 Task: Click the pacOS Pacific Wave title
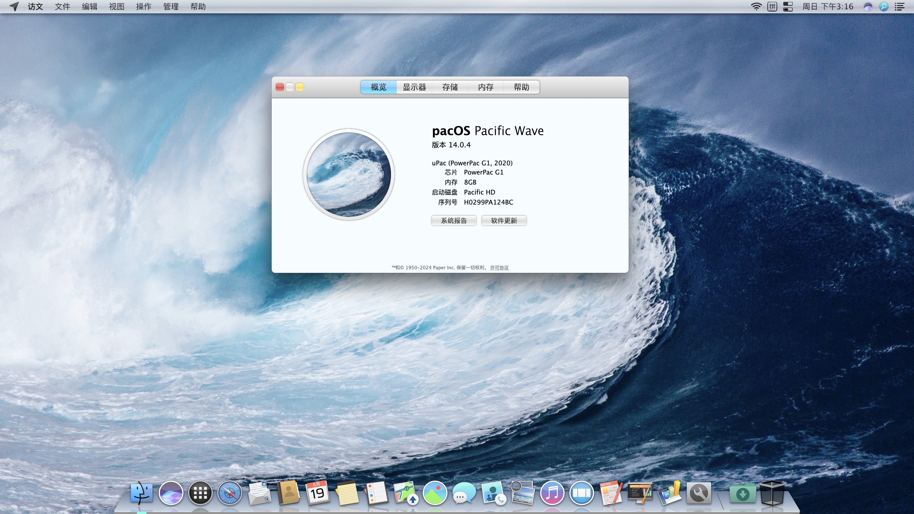(488, 130)
